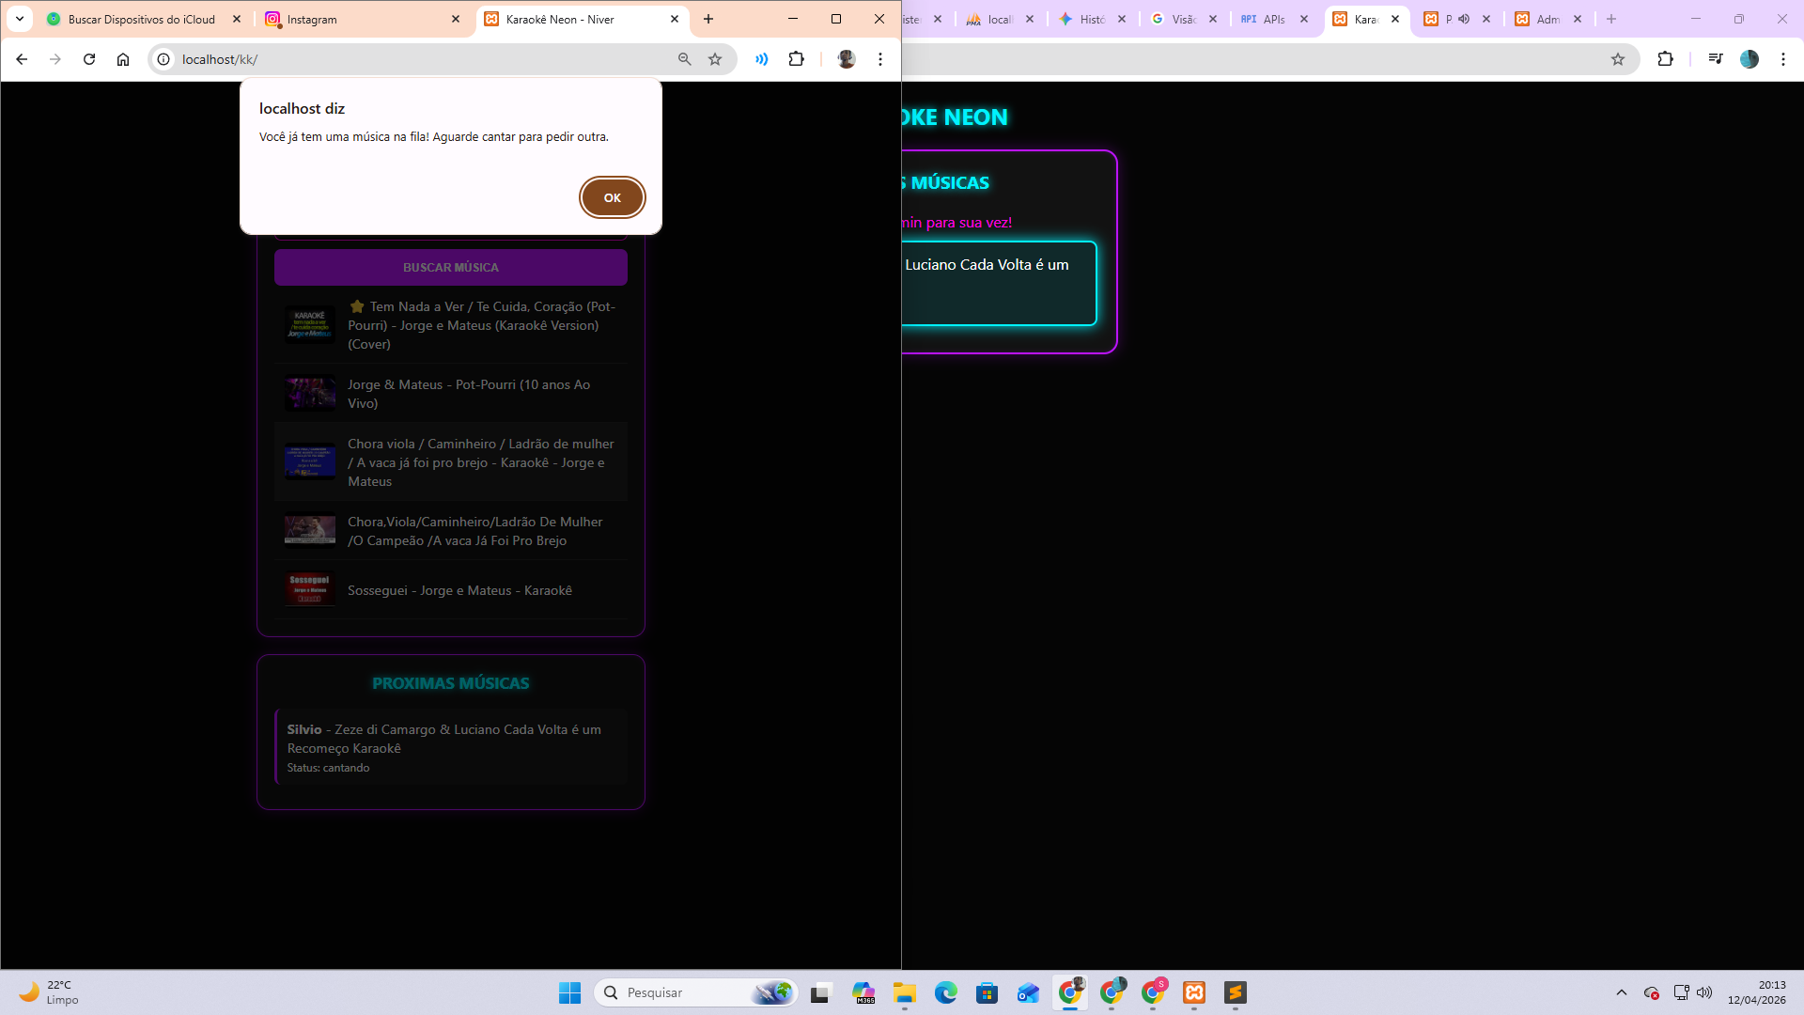Screen dimensions: 1804x1015
Task: Open a new tab in the left window
Action: [x=708, y=19]
